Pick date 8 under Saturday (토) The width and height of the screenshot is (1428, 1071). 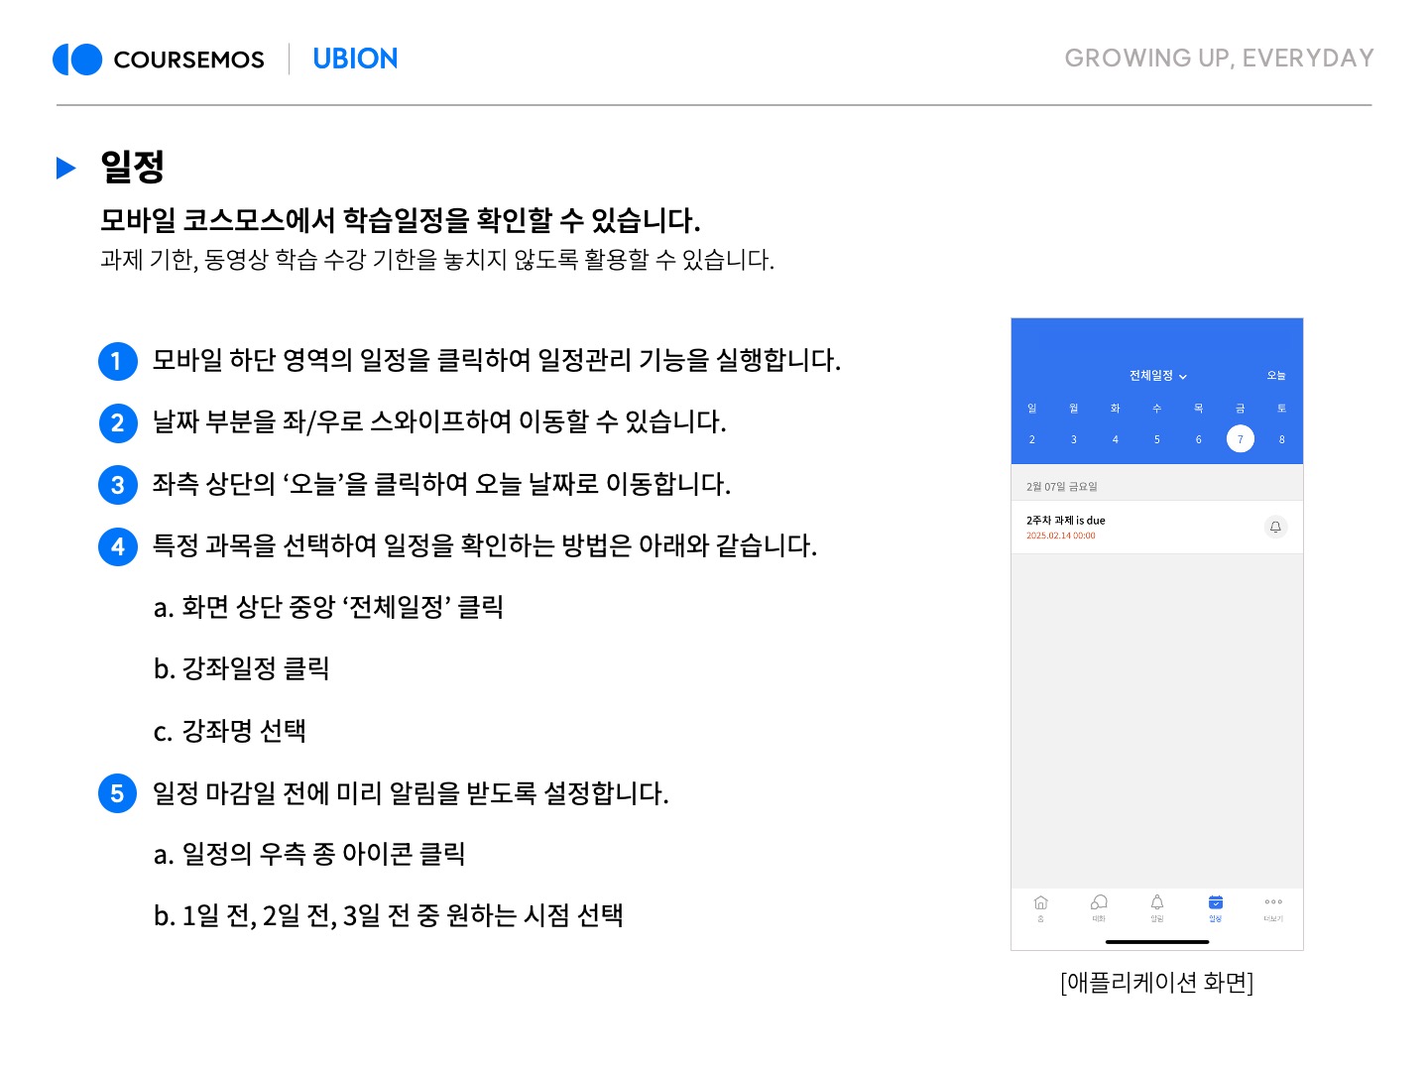point(1281,439)
